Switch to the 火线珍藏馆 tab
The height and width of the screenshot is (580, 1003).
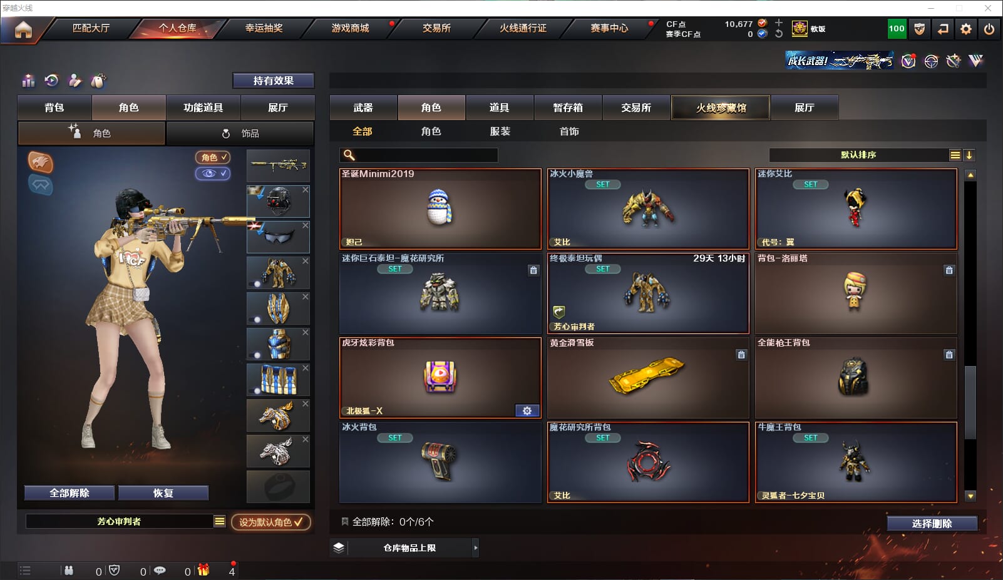pyautogui.click(x=721, y=108)
